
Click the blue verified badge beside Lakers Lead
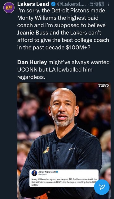click(53, 4)
